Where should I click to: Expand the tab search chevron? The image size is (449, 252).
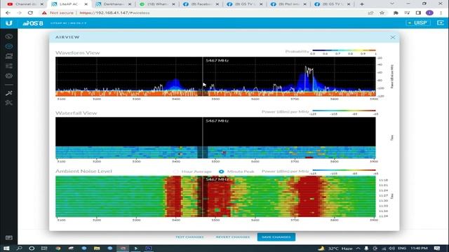[x=392, y=3]
